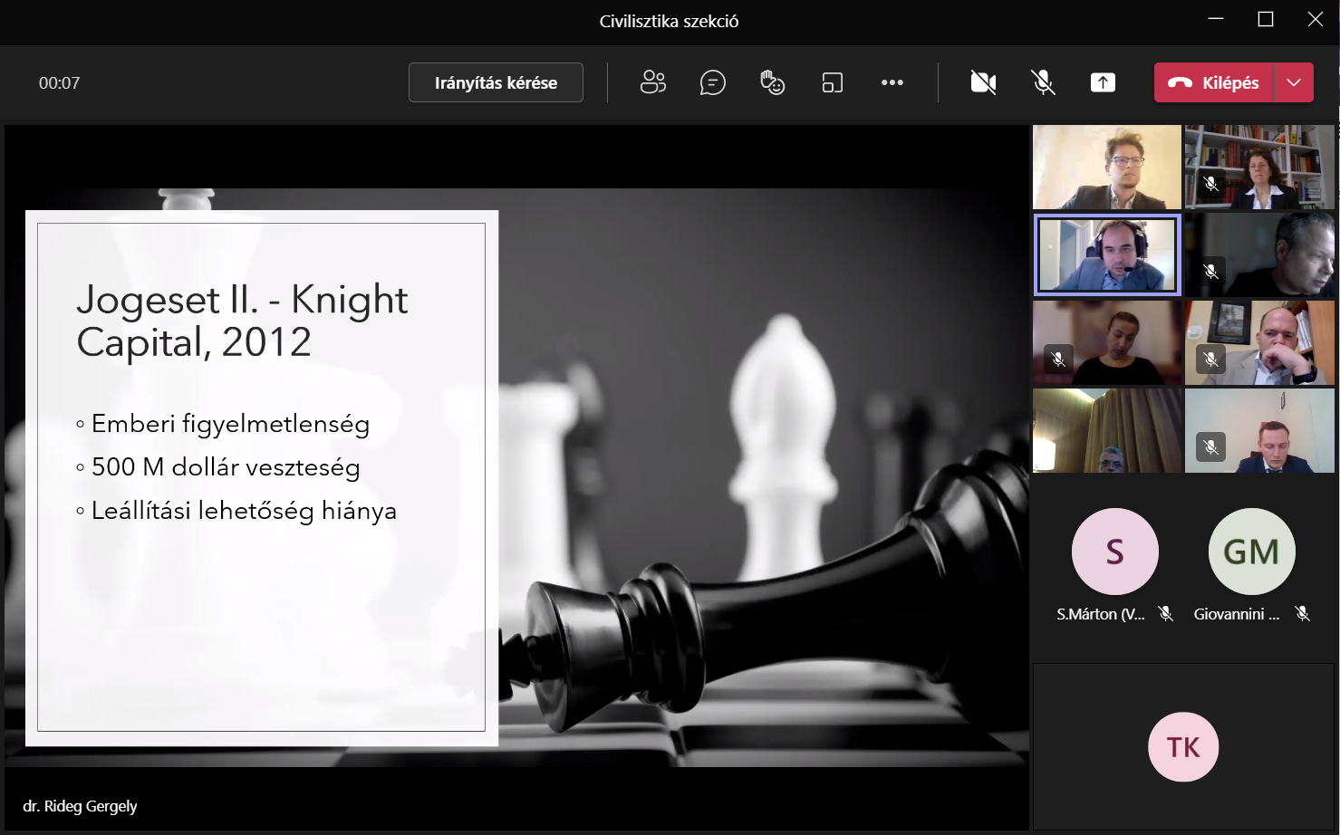Select the man resting chin on hand video

click(x=1259, y=342)
